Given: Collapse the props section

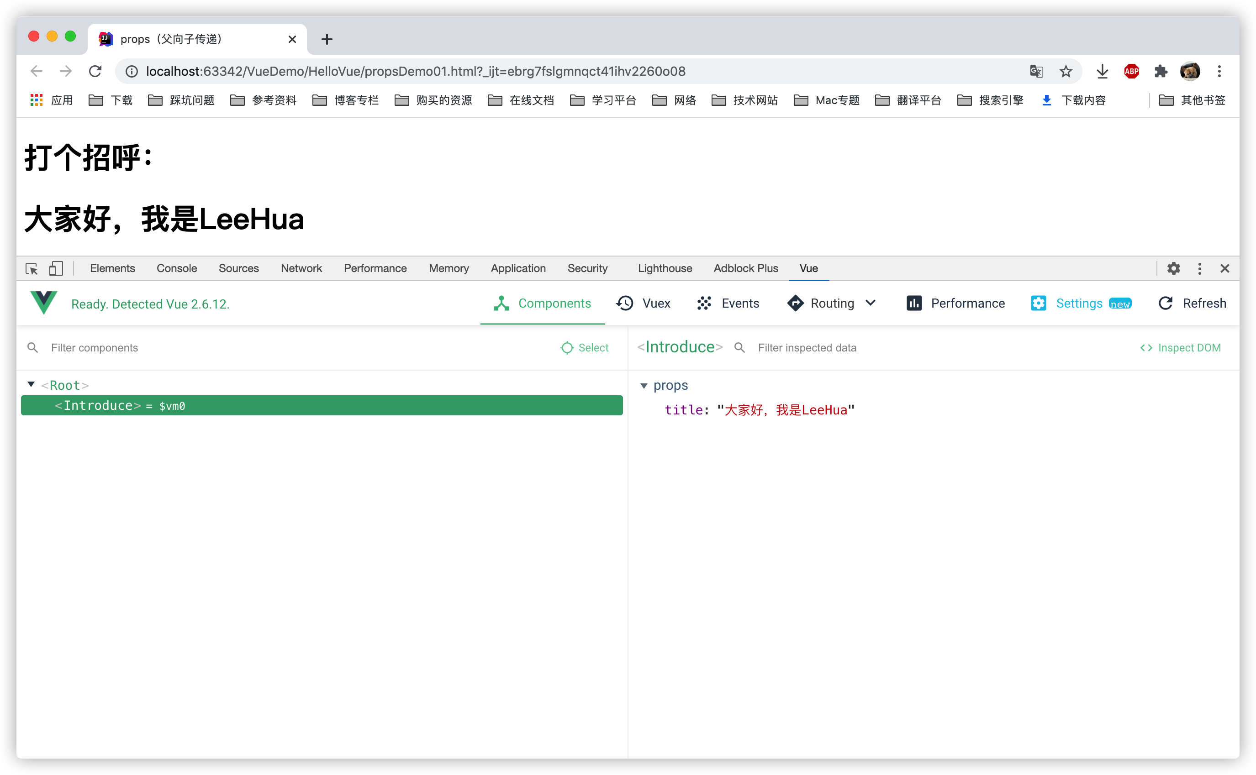Looking at the screenshot, I should (x=644, y=386).
